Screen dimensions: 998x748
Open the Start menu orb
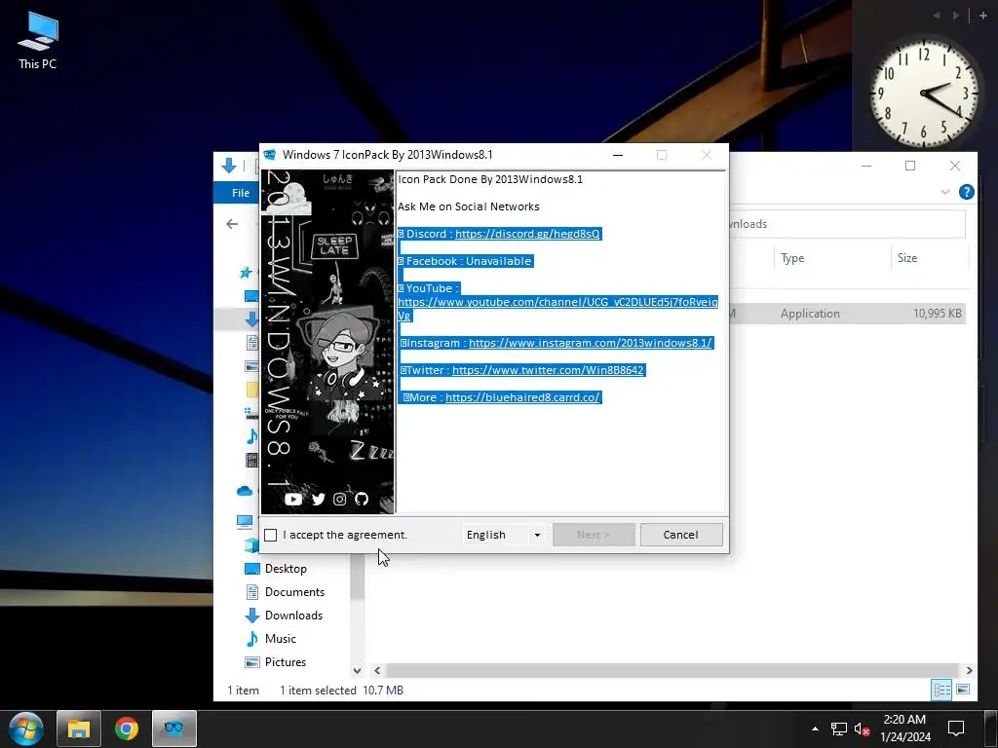pyautogui.click(x=26, y=729)
